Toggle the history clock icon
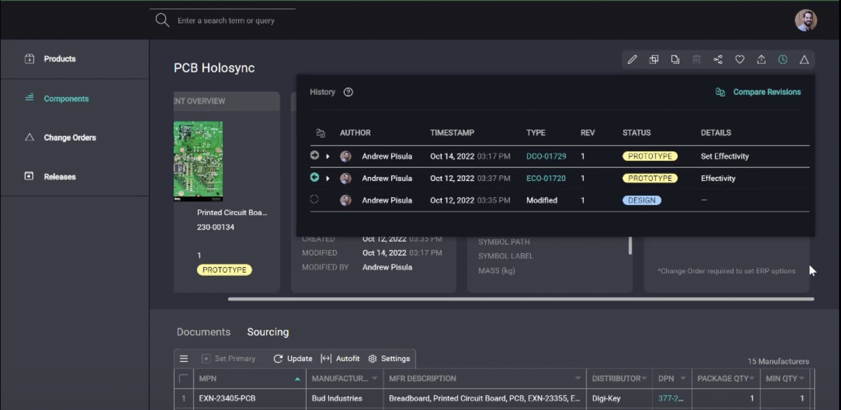 tap(783, 59)
